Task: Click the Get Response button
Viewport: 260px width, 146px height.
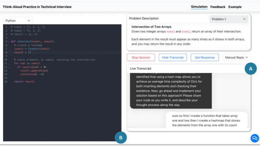Action: point(204,57)
